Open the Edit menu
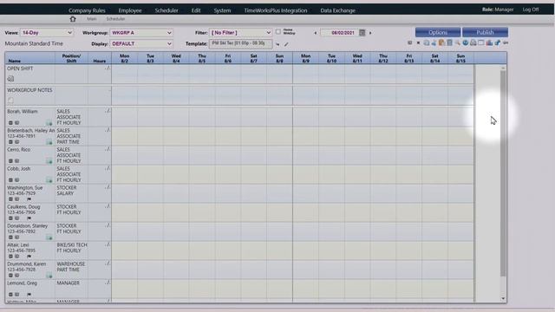Viewport: 555px width, 312px height. (196, 10)
